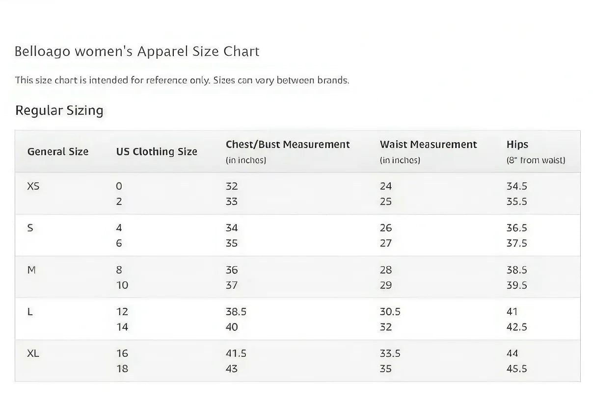Click the 30.5 waist measurement value
593x400 pixels.
[x=390, y=312]
